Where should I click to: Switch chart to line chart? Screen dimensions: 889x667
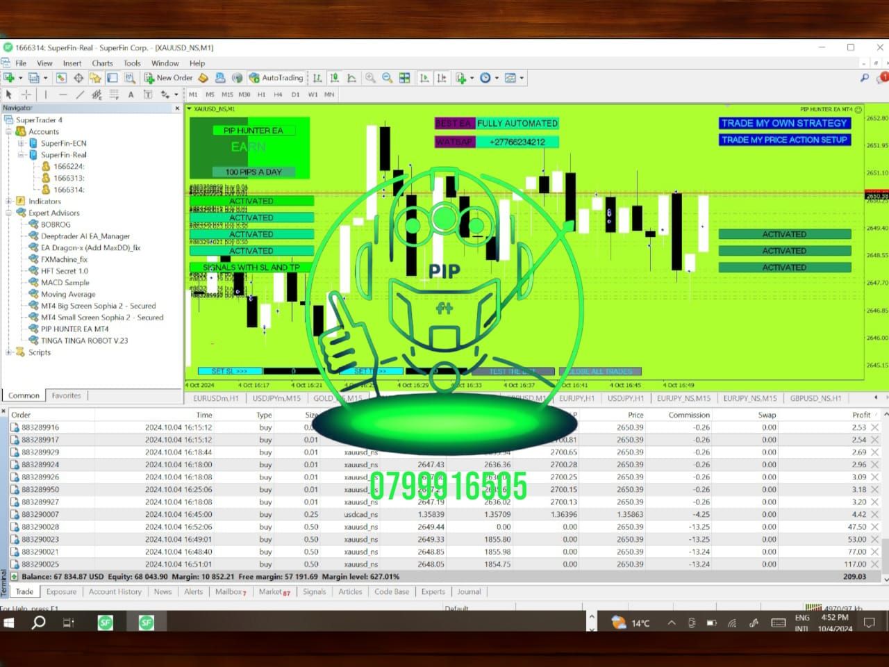pos(351,78)
